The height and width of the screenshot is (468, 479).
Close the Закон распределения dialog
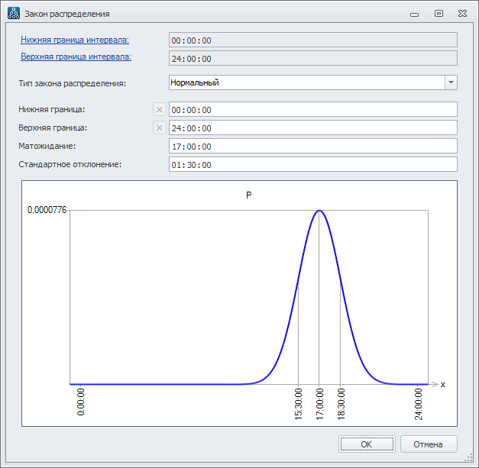click(462, 14)
